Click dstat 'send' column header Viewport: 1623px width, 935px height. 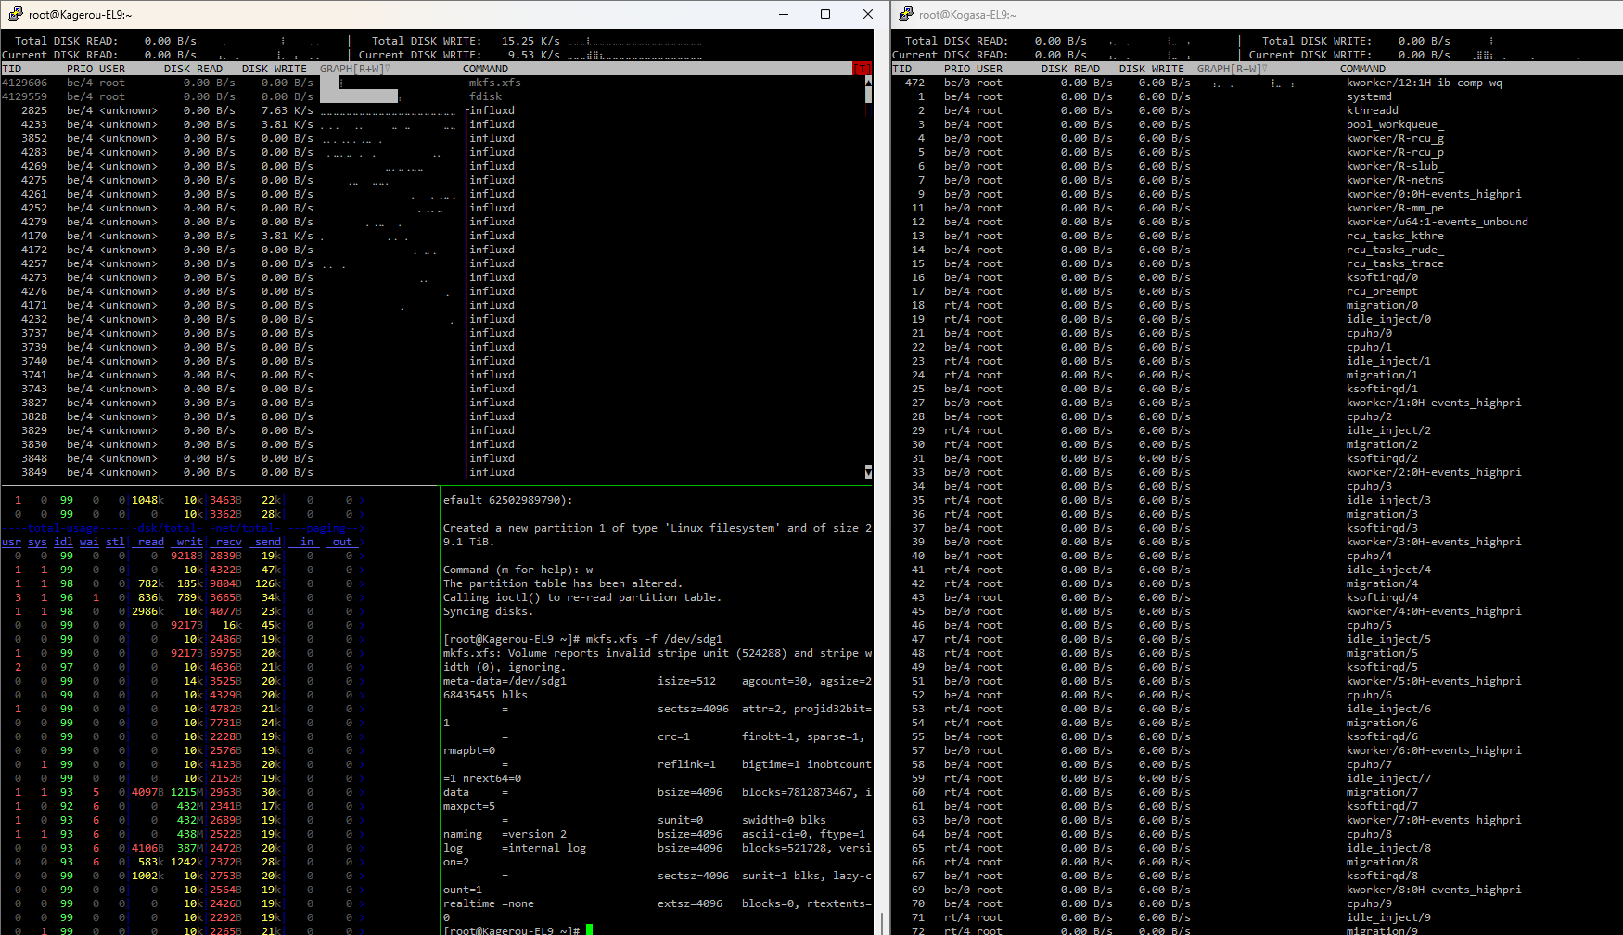click(x=268, y=542)
